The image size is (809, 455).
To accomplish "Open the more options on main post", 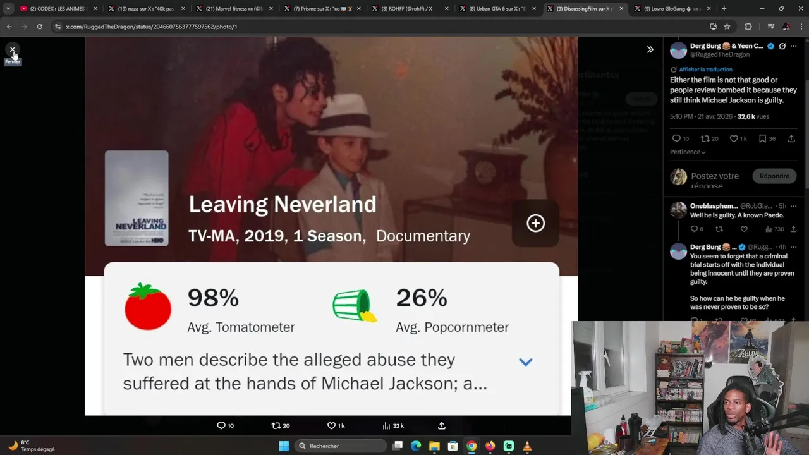I will 794,46.
